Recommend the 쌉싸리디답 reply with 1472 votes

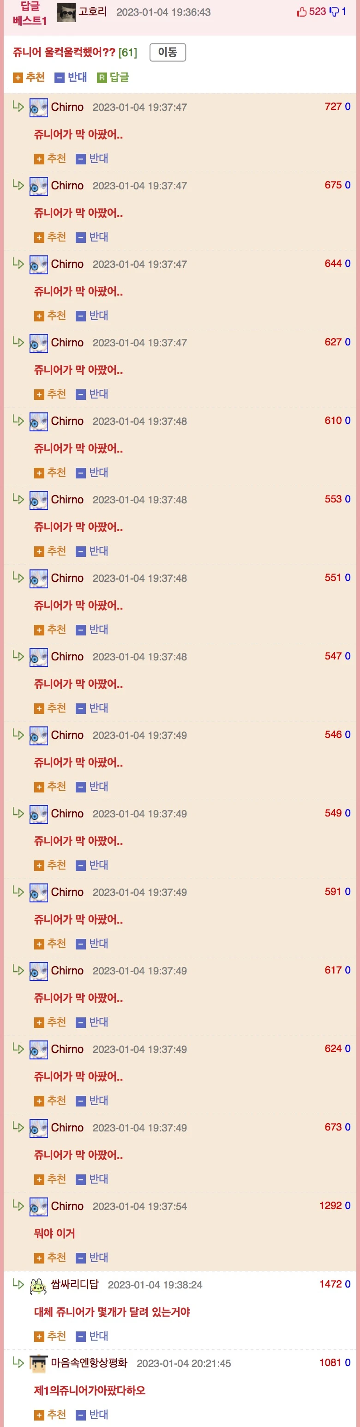(50, 1336)
